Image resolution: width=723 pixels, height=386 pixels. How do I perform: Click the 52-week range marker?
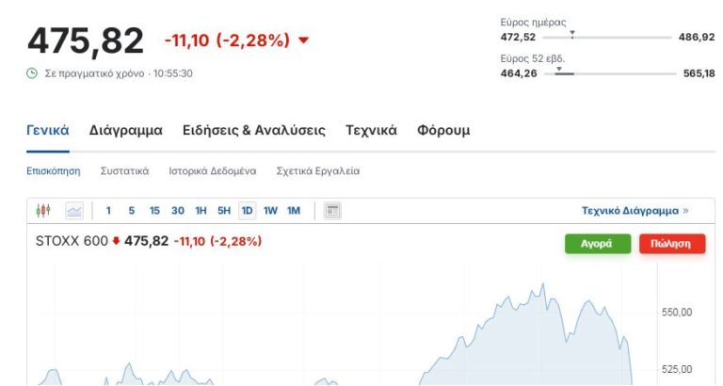558,69
